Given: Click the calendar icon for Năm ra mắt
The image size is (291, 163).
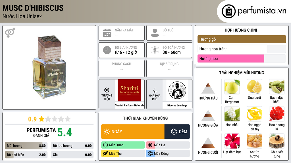Looking at the screenshot, I should coord(107,33).
